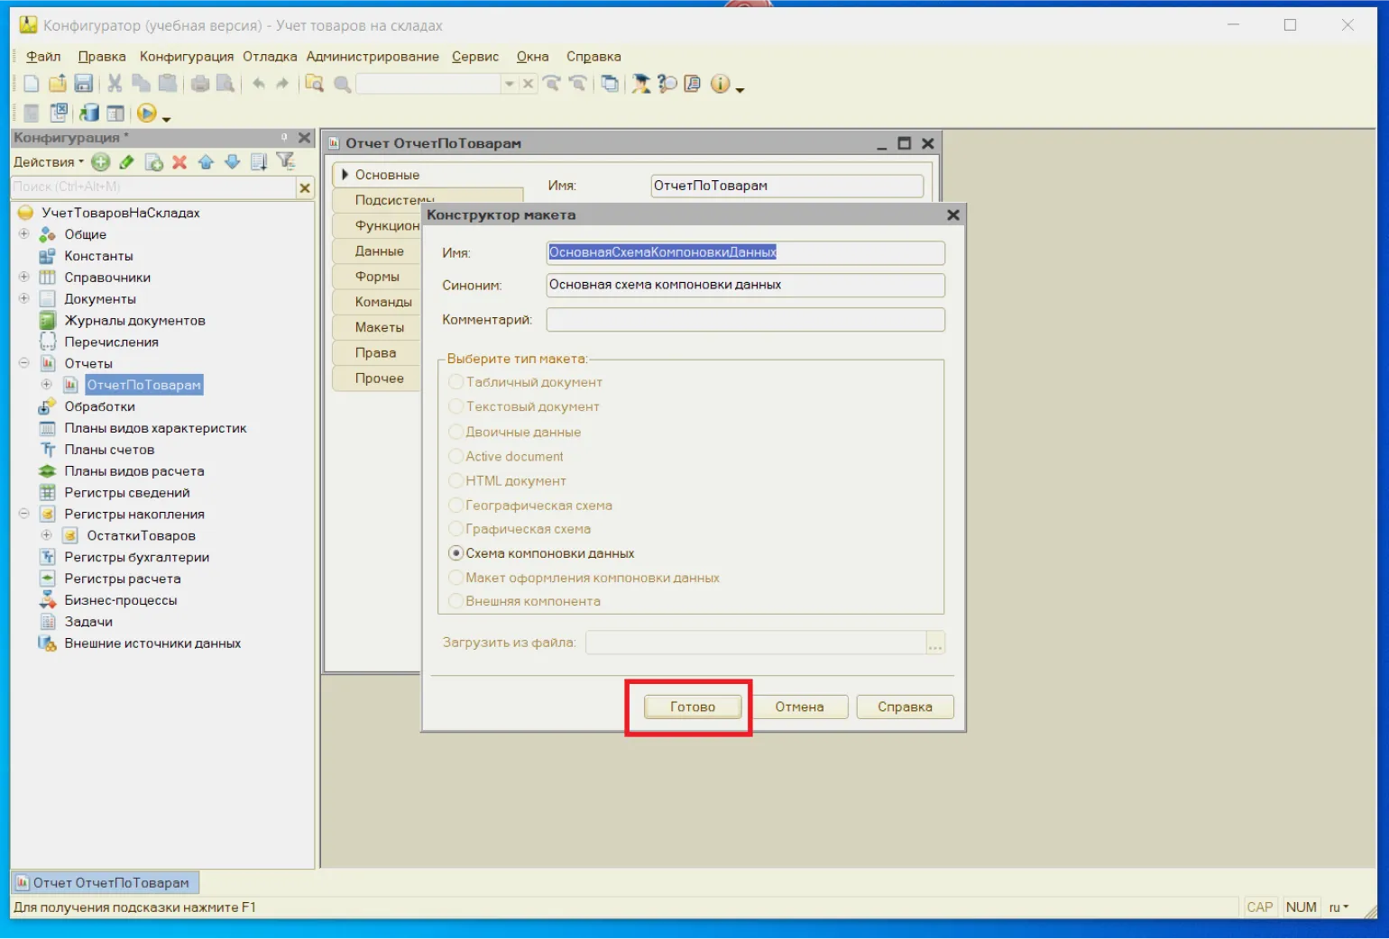Click the Move down blue arrow icon
This screenshot has width=1389, height=939.
(x=232, y=162)
